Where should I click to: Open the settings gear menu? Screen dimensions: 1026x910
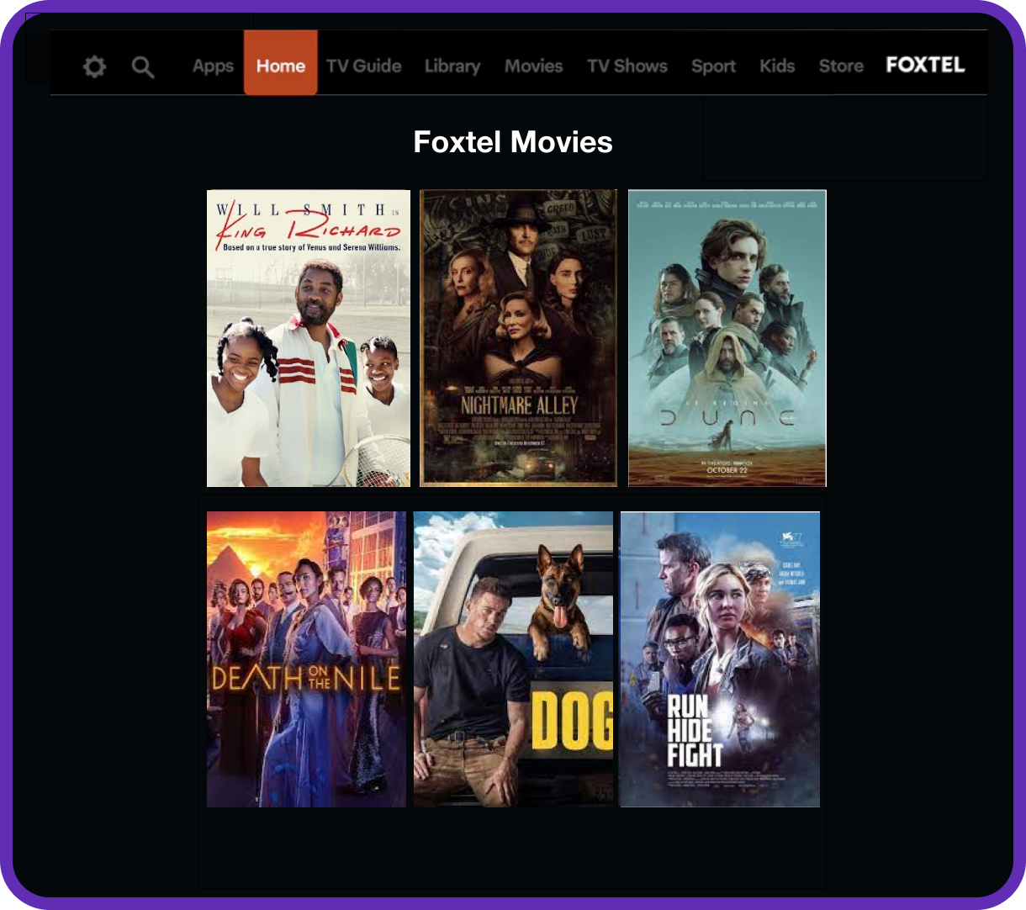click(94, 66)
